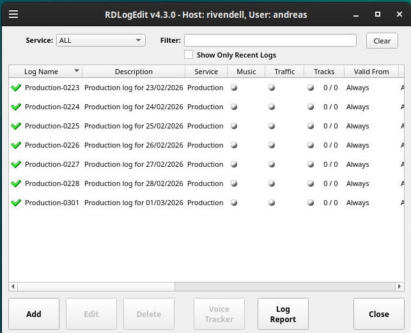This screenshot has height=333, width=411.
Task: Sort by the Tracks column header
Action: 324,72
